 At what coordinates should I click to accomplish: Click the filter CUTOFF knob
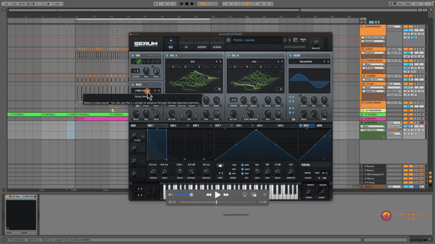pyautogui.click(x=304, y=99)
